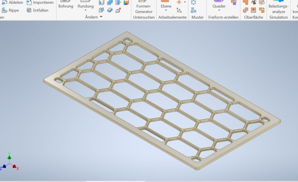Image resolution: width=298 pixels, height=182 pixels.
Task: Open the Rundung dropdown arrow
Action: (86, 11)
